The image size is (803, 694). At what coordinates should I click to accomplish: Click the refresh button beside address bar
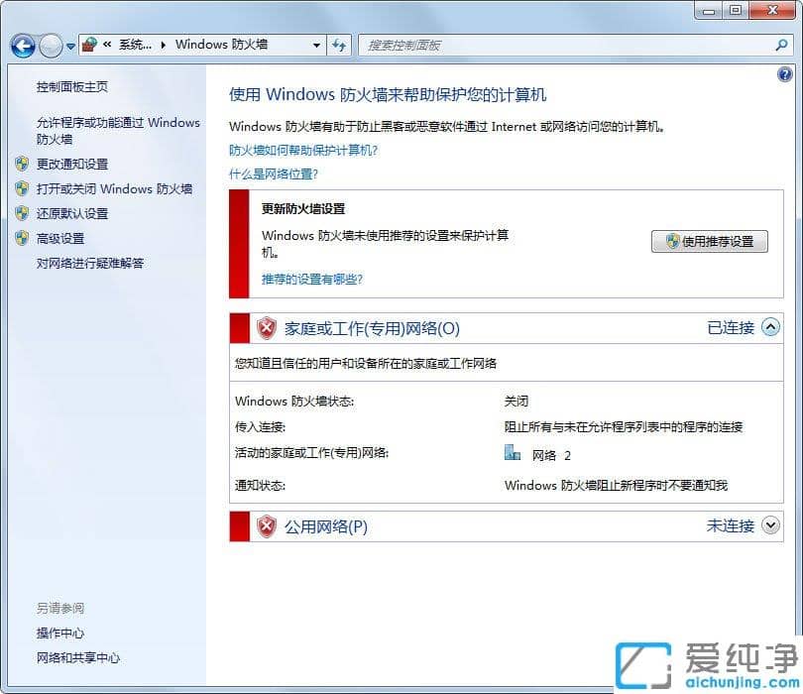point(340,45)
